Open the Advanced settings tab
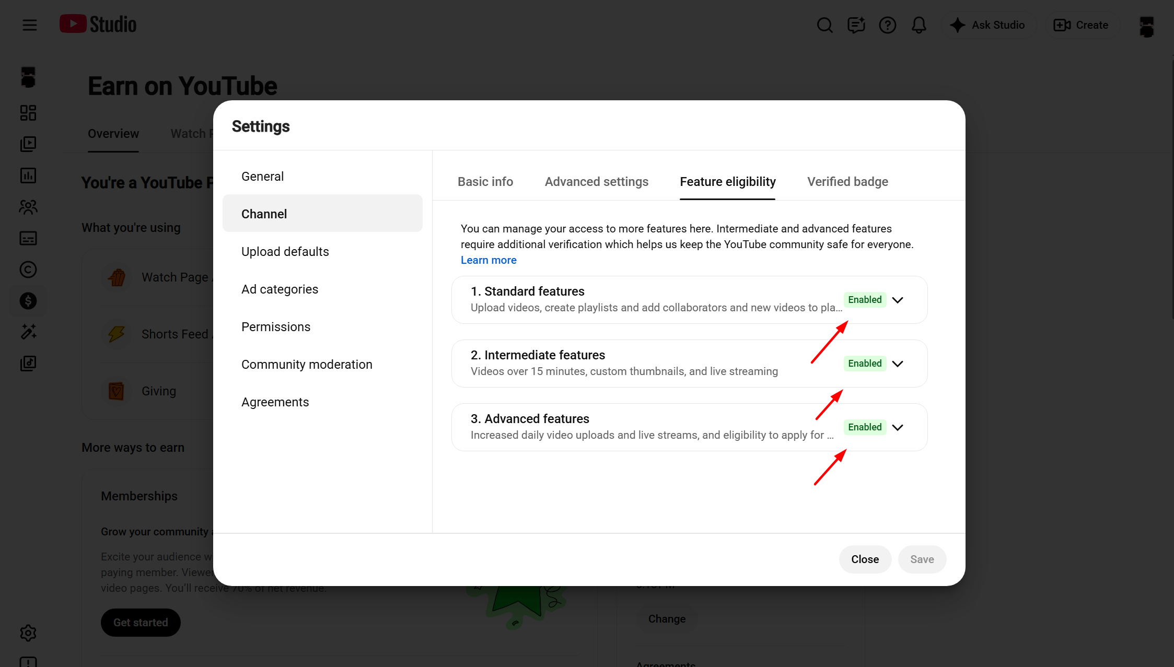 [x=596, y=182]
